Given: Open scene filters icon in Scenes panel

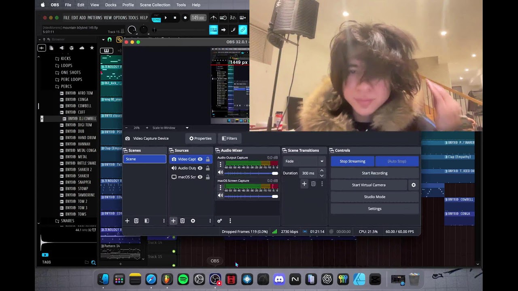Looking at the screenshot, I should 147,221.
